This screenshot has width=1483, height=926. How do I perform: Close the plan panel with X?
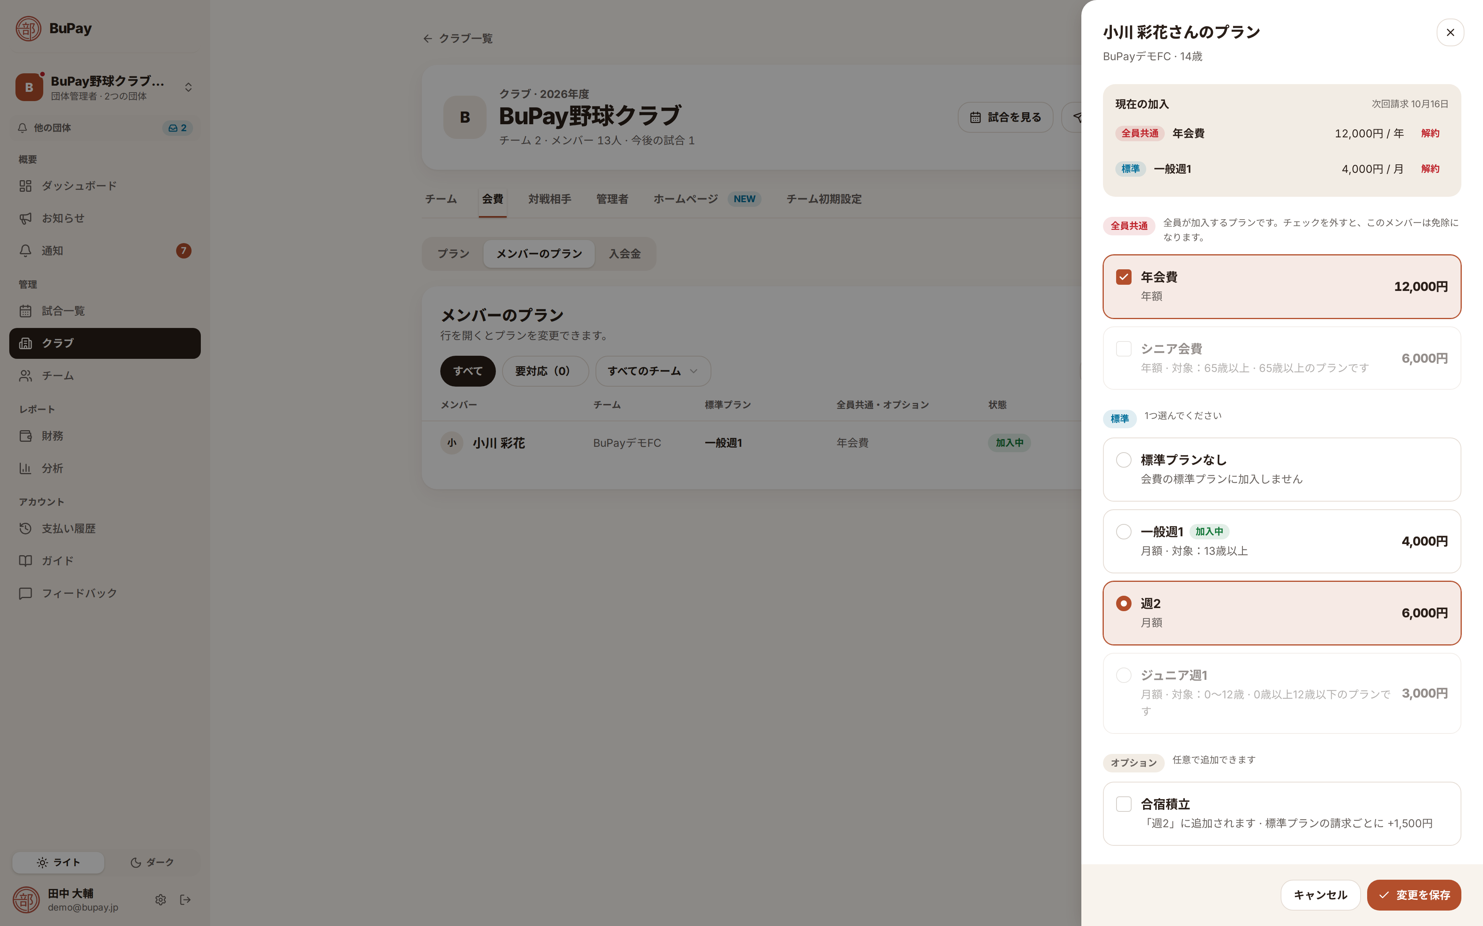pos(1450,32)
